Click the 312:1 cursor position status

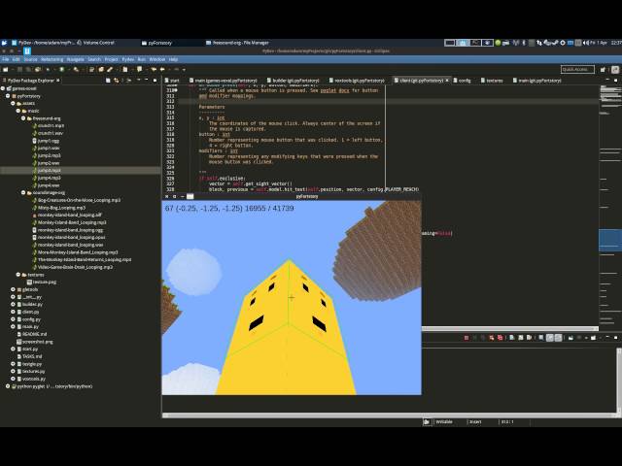(x=507, y=422)
